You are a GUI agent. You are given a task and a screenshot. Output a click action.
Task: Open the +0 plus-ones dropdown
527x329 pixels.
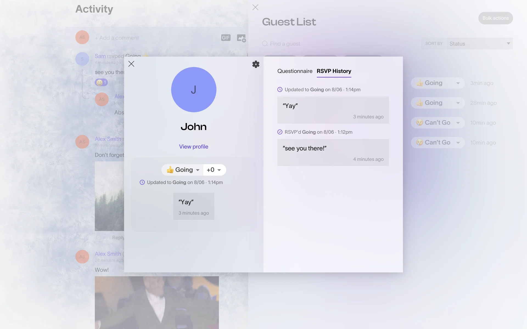[x=214, y=170]
